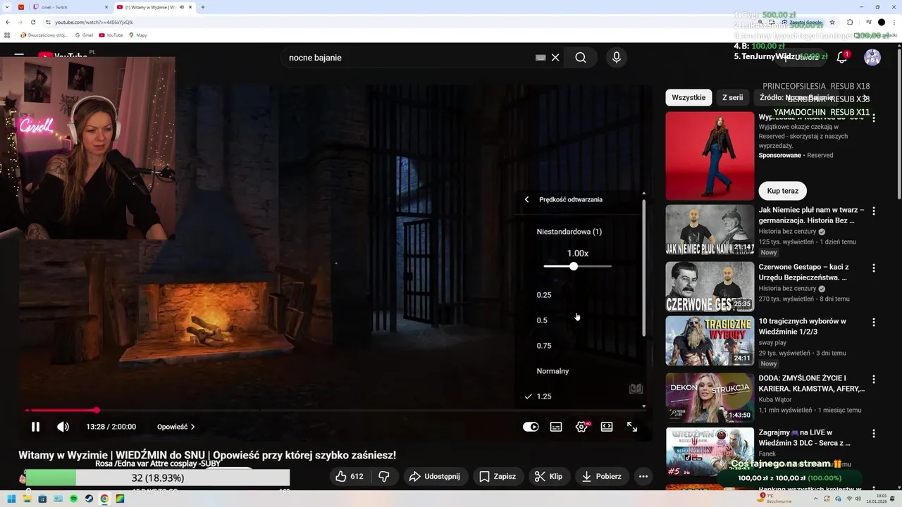Mute the YouTube tab via speaker icon
The image size is (902, 507).
point(182,7)
